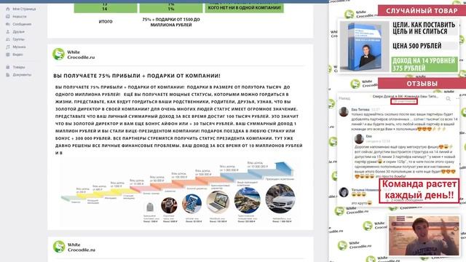Click the MacBook laptop prize picture
Viewport: 466px width, 262px height.
[218, 202]
